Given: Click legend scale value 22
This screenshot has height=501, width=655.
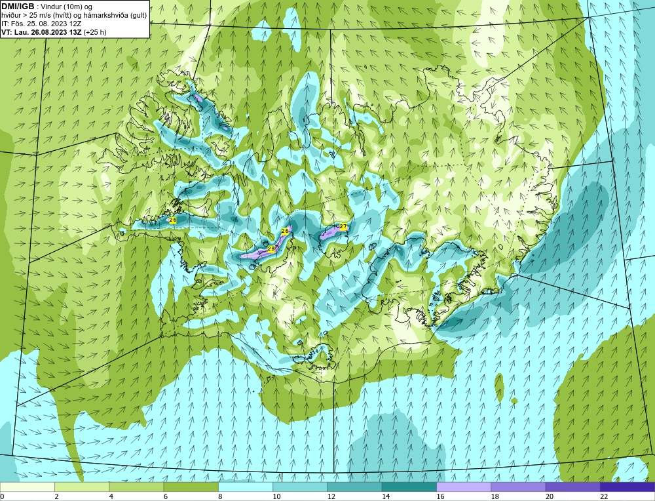Looking at the screenshot, I should click(x=604, y=496).
